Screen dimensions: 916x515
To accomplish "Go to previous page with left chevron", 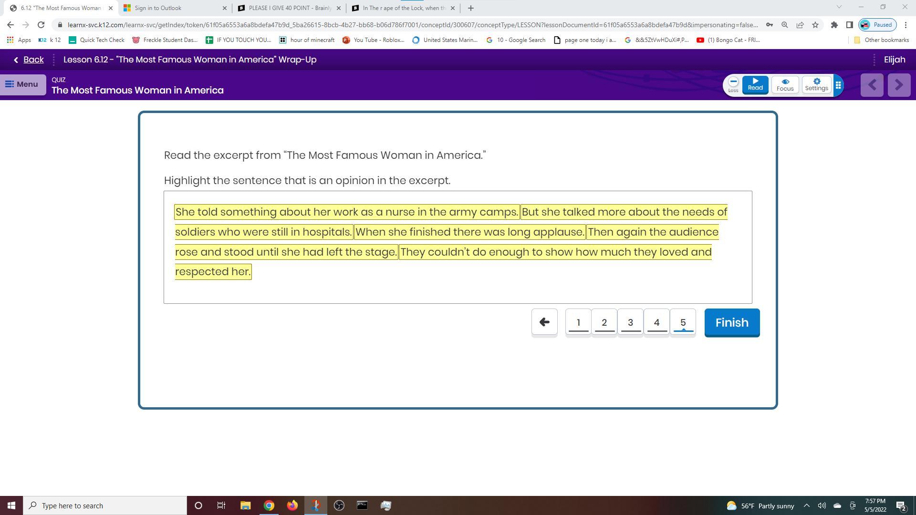I will (x=872, y=85).
